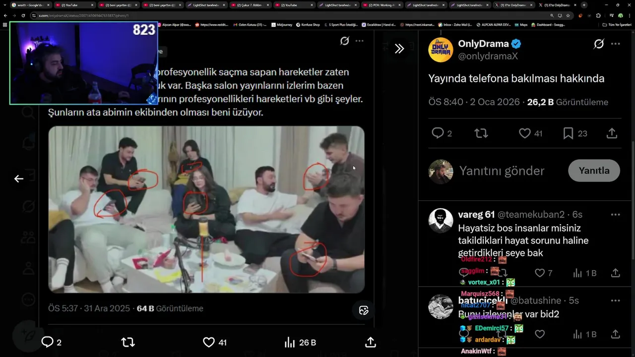Click the reply icon under OnlyDrama post
The height and width of the screenshot is (357, 635).
[x=438, y=133]
